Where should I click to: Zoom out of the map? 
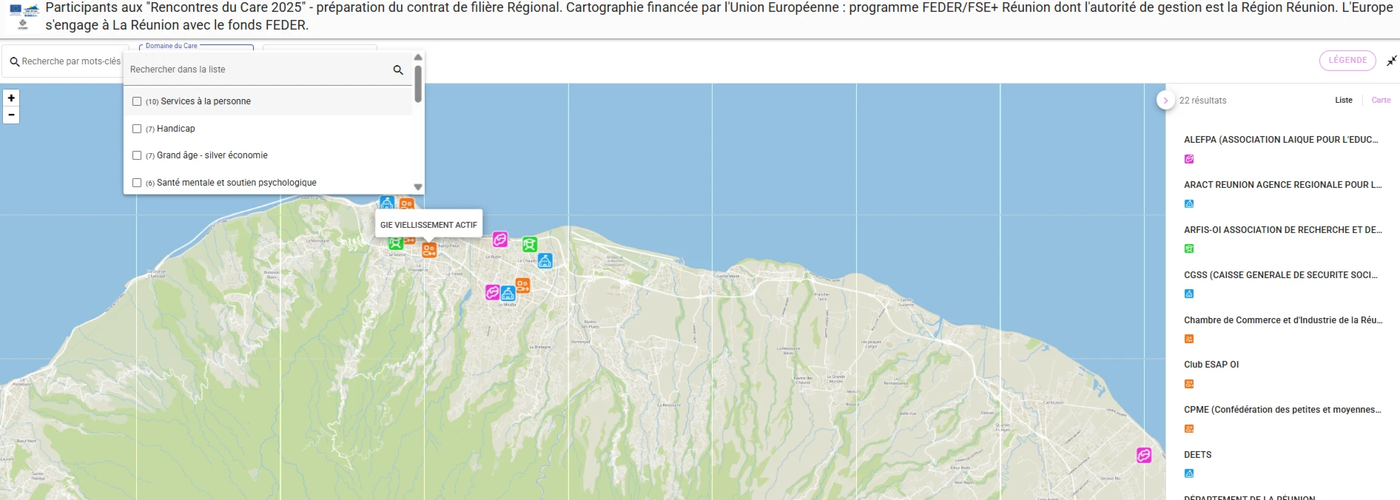11,115
